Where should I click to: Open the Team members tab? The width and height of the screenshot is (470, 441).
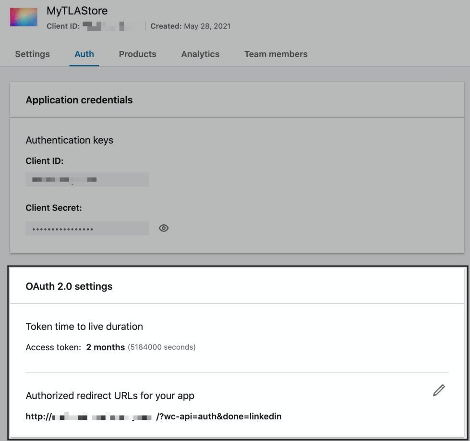pos(276,54)
